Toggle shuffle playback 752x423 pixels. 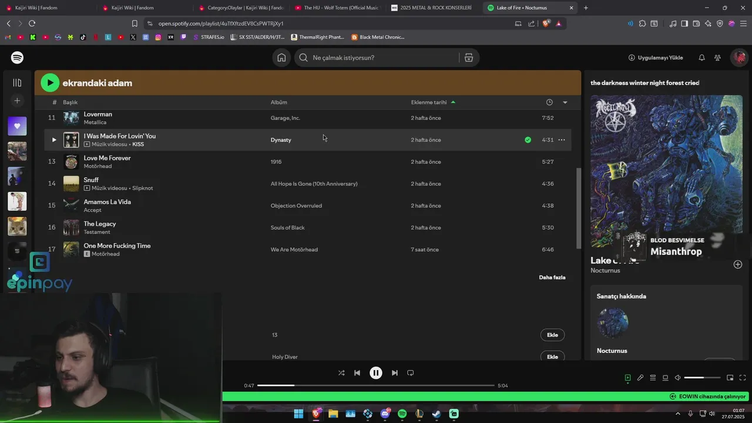341,373
